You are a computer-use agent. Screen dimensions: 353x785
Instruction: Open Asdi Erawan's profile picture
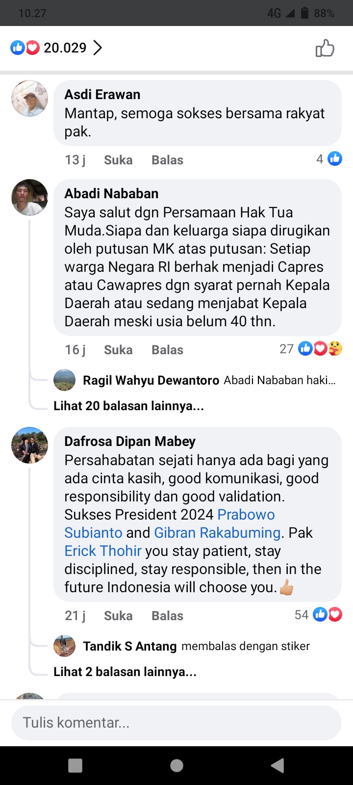[30, 99]
